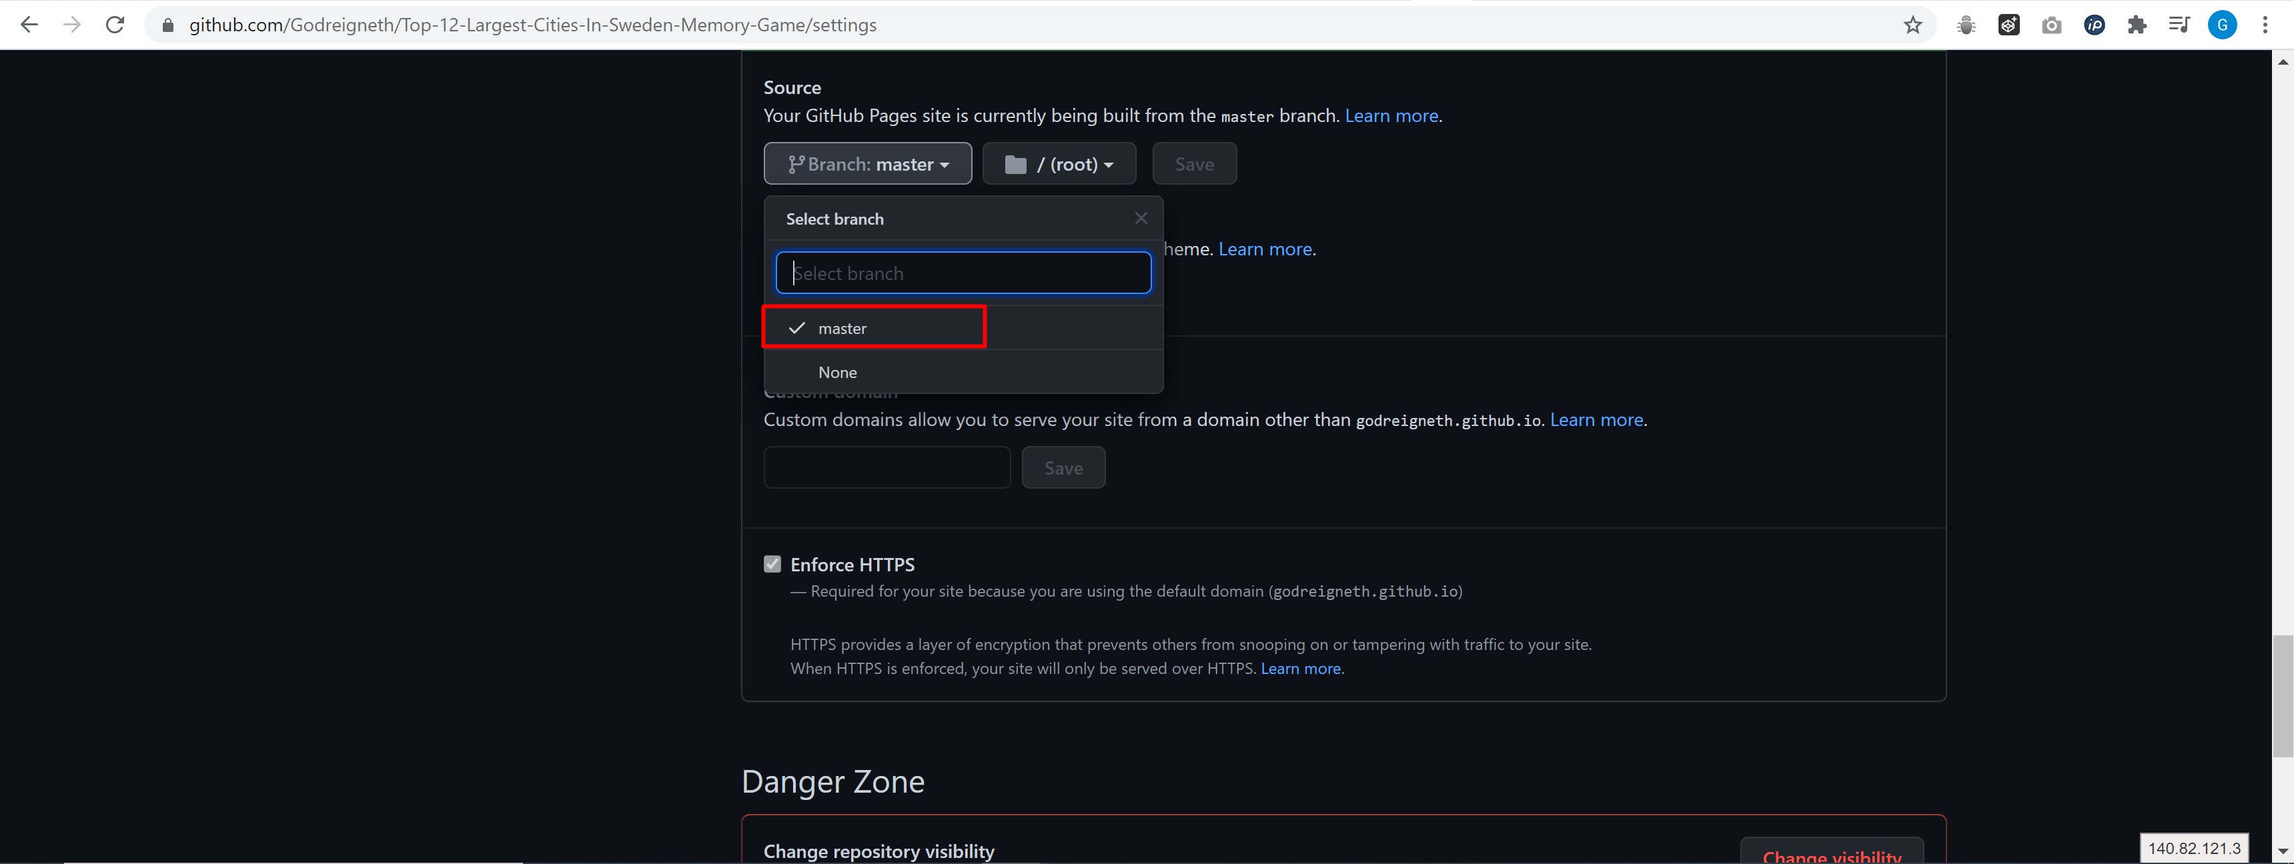Screen dimensions: 2294x864
Task: Open the Chrome three-dot menu
Action: [x=2265, y=25]
